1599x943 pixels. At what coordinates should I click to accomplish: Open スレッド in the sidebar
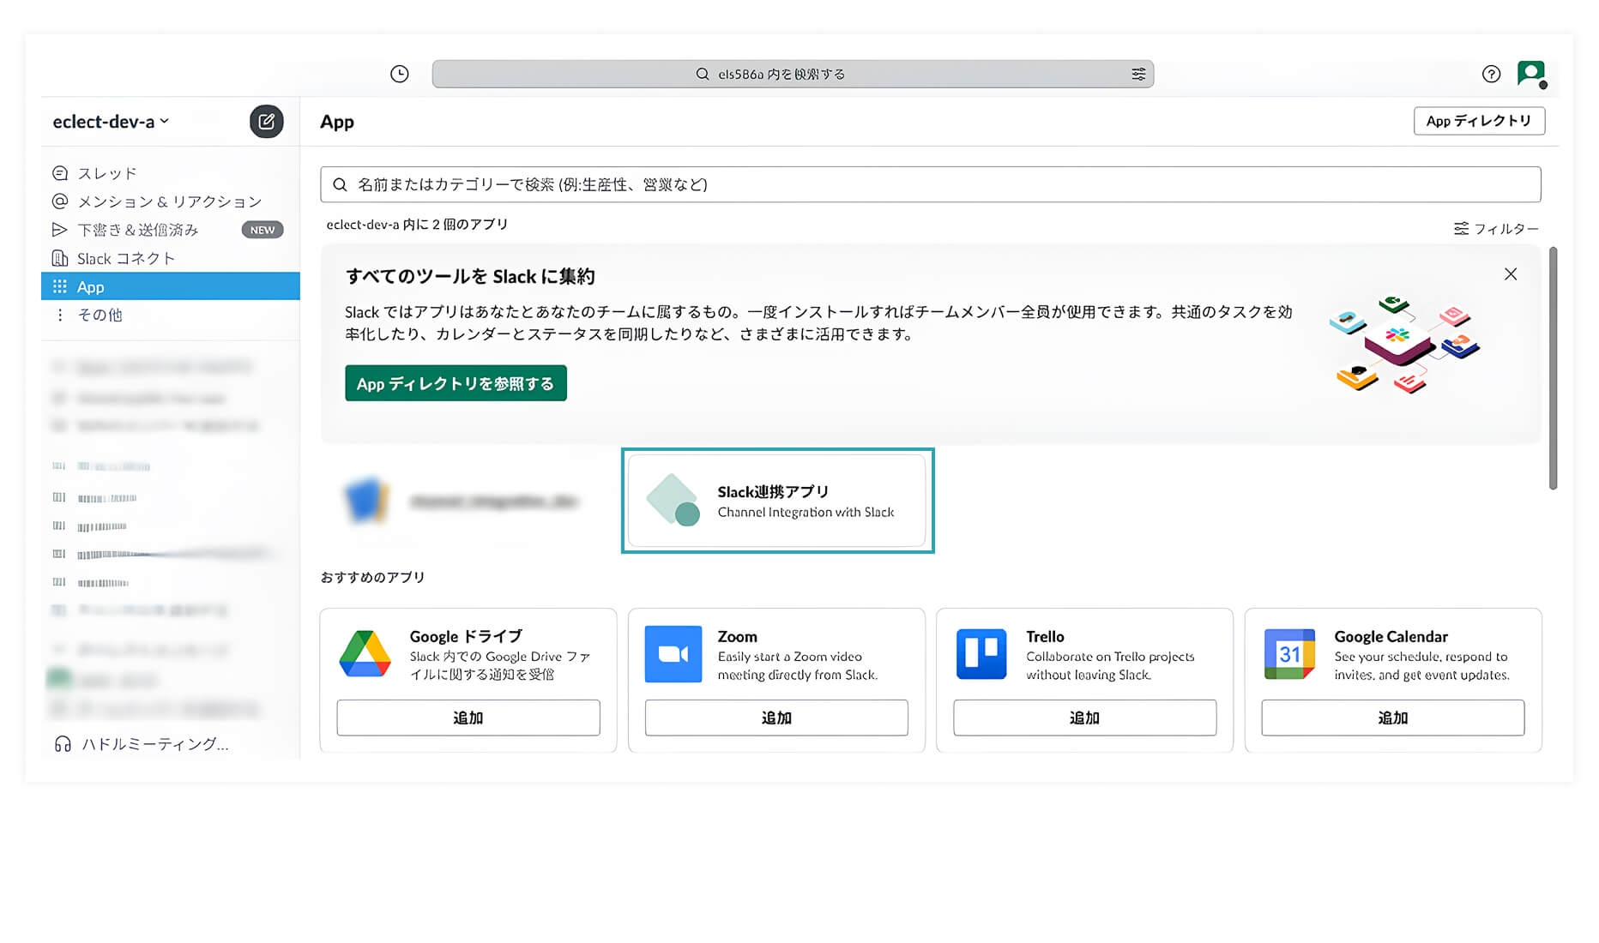pyautogui.click(x=171, y=173)
